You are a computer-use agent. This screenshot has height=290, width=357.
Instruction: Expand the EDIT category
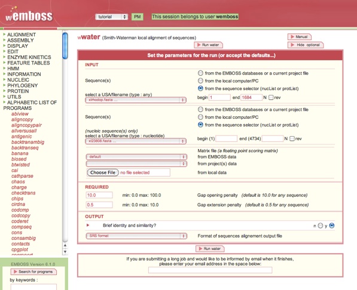click(13, 51)
